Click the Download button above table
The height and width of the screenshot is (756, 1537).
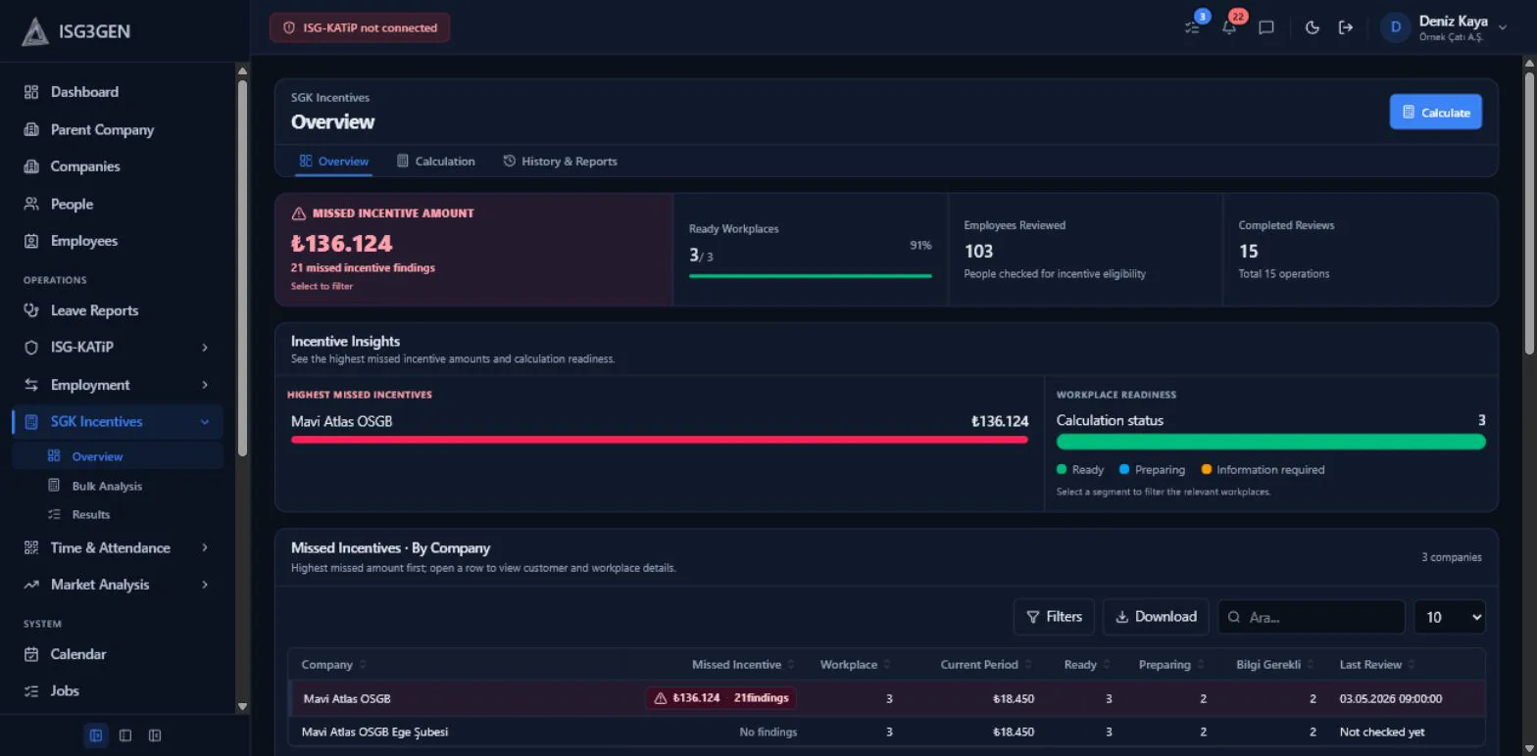point(1156,617)
